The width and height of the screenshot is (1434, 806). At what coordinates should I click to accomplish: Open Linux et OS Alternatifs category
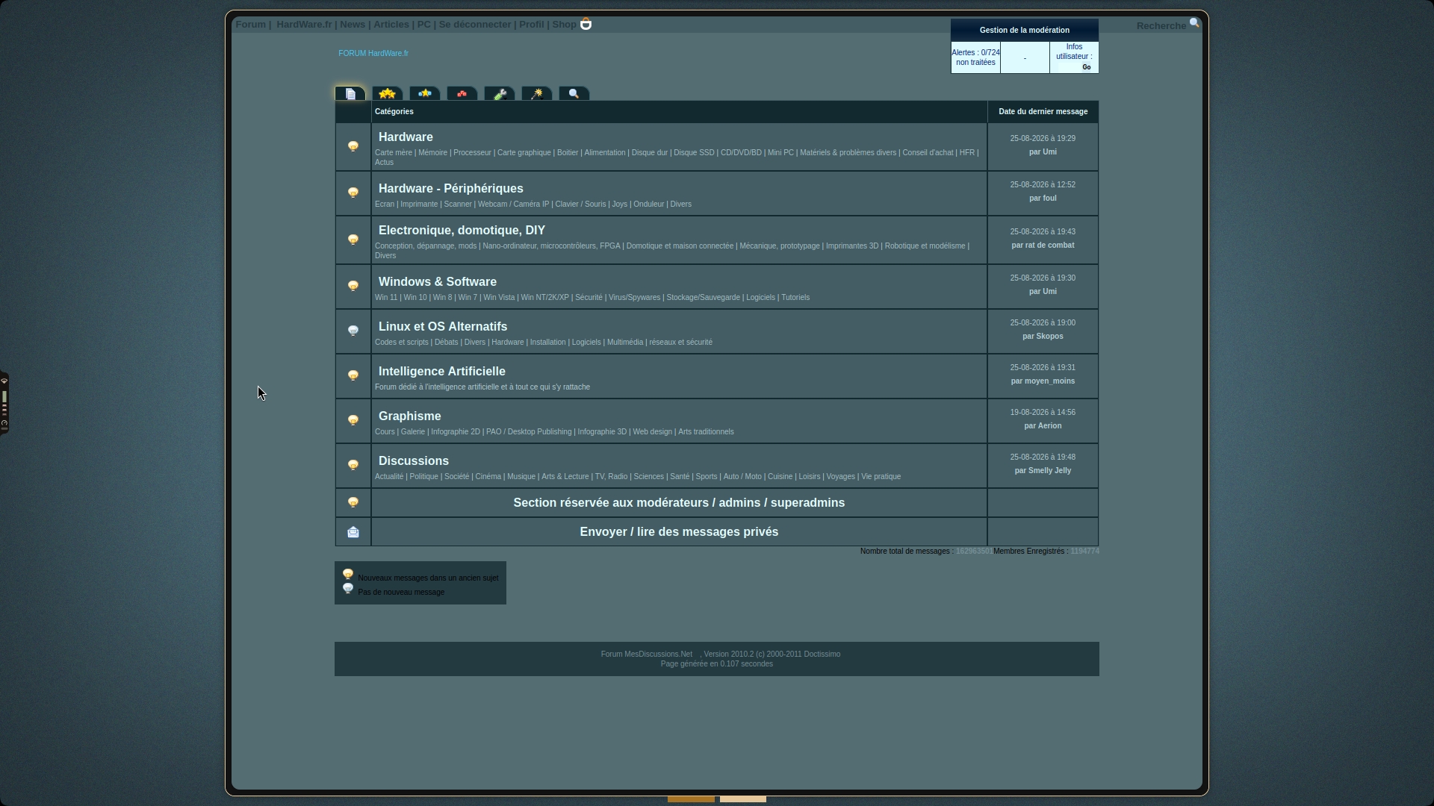pyautogui.click(x=443, y=327)
